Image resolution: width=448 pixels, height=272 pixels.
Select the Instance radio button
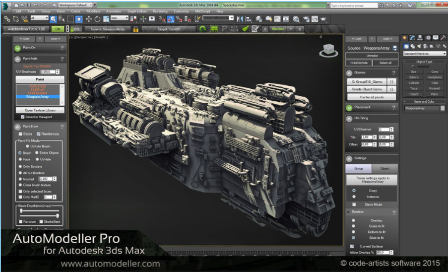pyautogui.click(x=354, y=197)
